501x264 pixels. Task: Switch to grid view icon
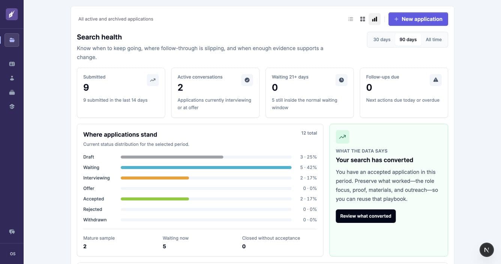click(363, 19)
